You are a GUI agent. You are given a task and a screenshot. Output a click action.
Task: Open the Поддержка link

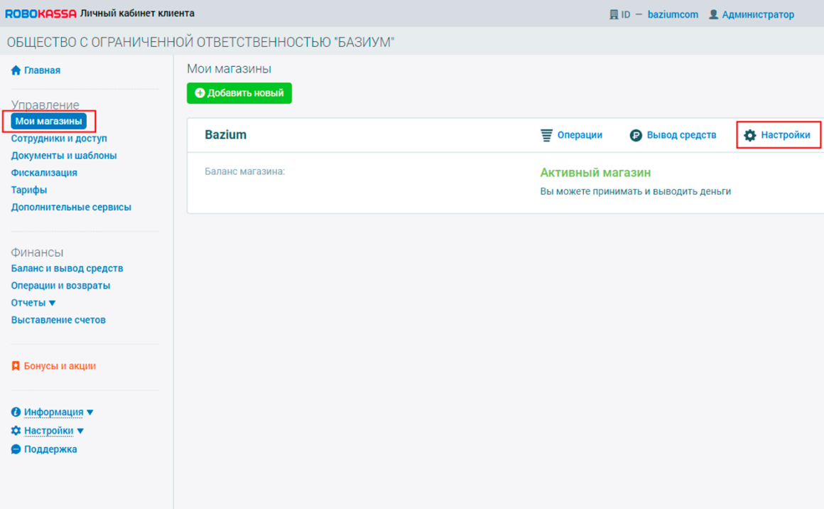click(50, 449)
